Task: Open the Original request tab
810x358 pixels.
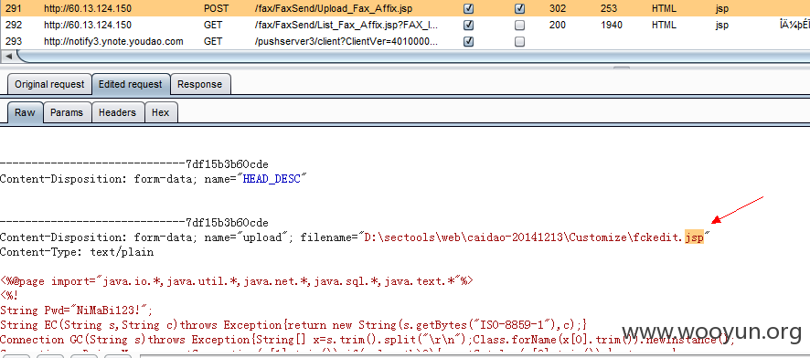Action: (49, 84)
